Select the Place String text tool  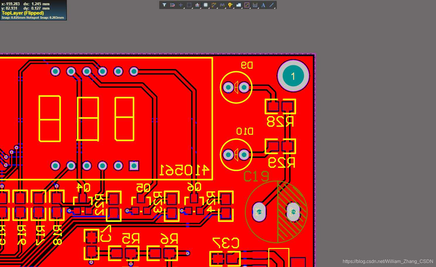[263, 5]
